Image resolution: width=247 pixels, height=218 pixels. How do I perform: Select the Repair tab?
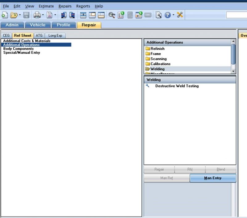point(89,25)
